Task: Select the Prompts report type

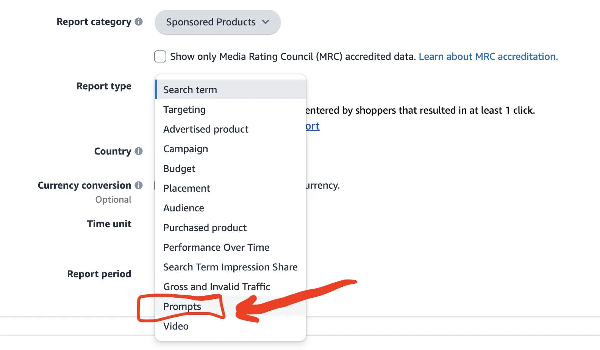Action: 182,306
